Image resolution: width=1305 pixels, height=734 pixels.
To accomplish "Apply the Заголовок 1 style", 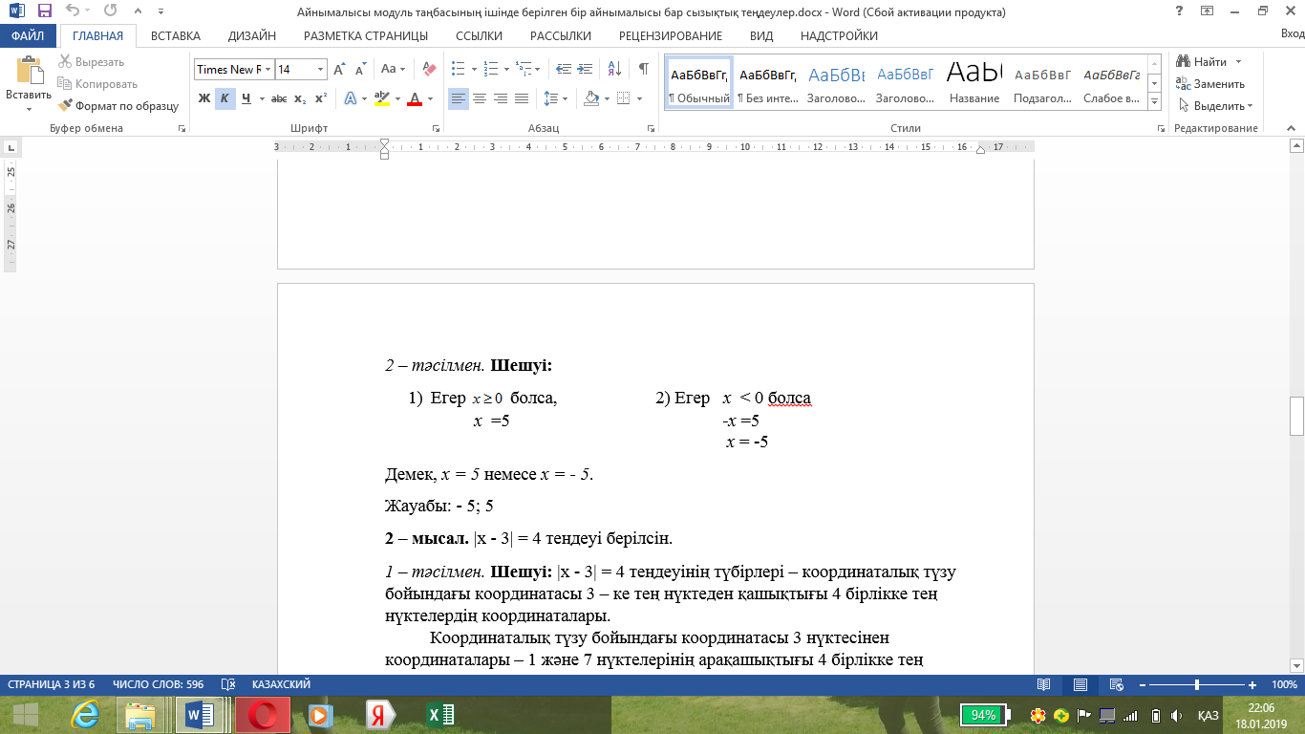I will click(837, 82).
